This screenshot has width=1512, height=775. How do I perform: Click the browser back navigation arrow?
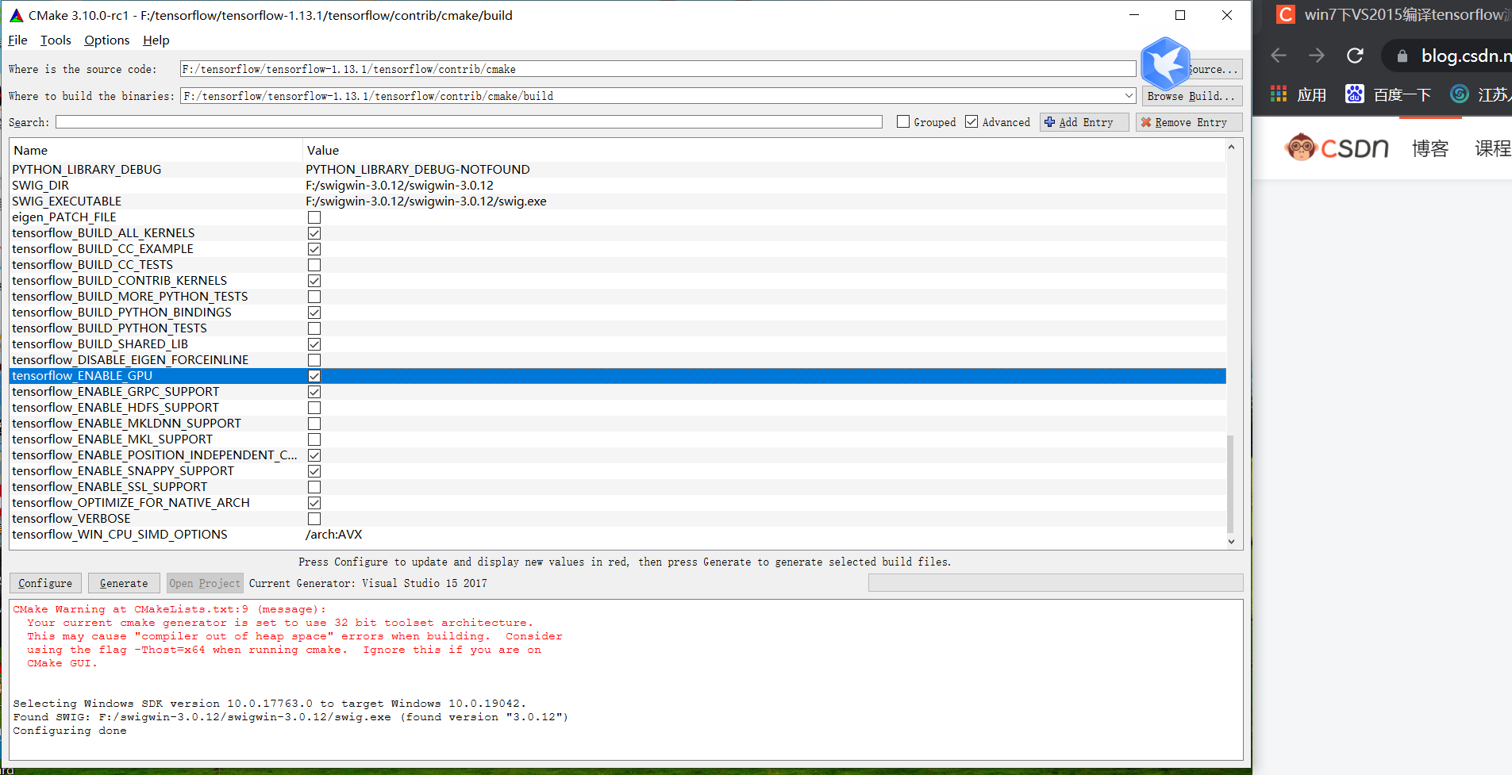[x=1278, y=56]
